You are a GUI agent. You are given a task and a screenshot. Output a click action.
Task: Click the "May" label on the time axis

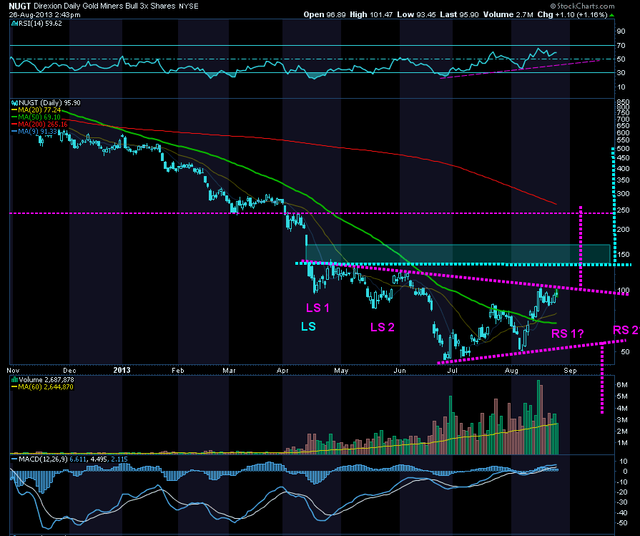pyautogui.click(x=341, y=371)
